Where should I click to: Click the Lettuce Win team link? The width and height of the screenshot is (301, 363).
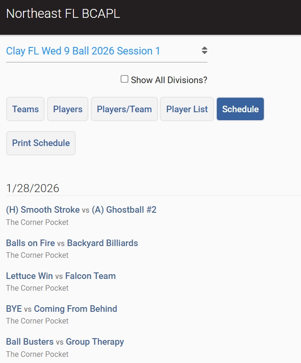[x=29, y=276]
